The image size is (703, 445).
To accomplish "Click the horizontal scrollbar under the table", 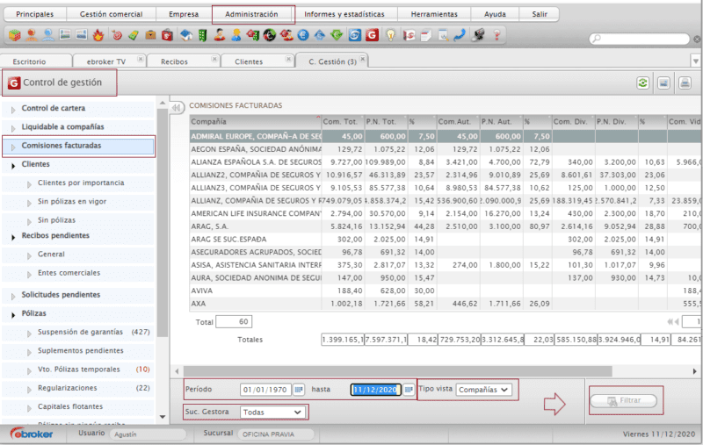I will point(398,371).
